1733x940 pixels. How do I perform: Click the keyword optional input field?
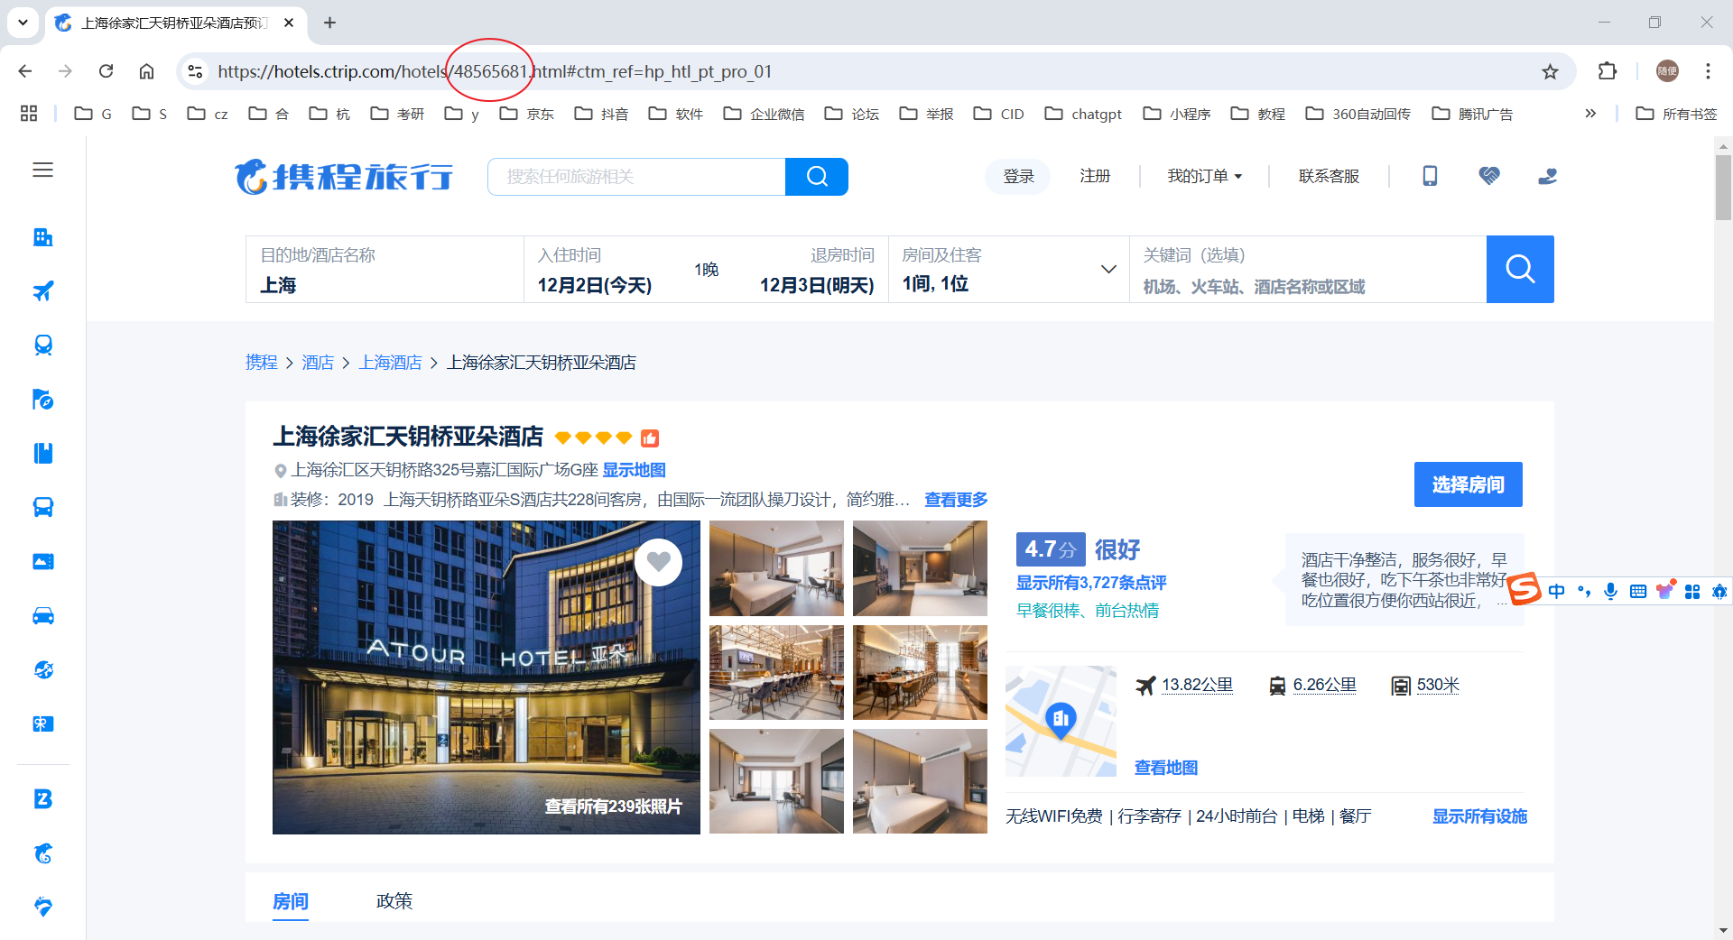(x=1308, y=270)
